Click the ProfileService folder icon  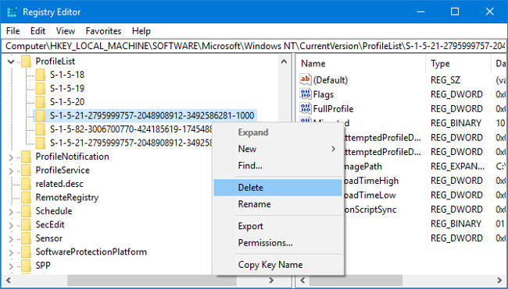coord(26,170)
